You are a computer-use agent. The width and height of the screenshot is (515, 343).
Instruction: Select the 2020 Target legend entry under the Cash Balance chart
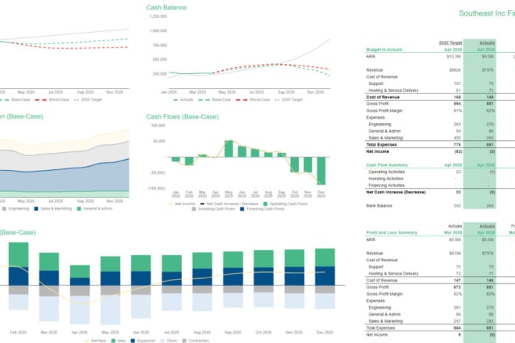click(x=289, y=100)
